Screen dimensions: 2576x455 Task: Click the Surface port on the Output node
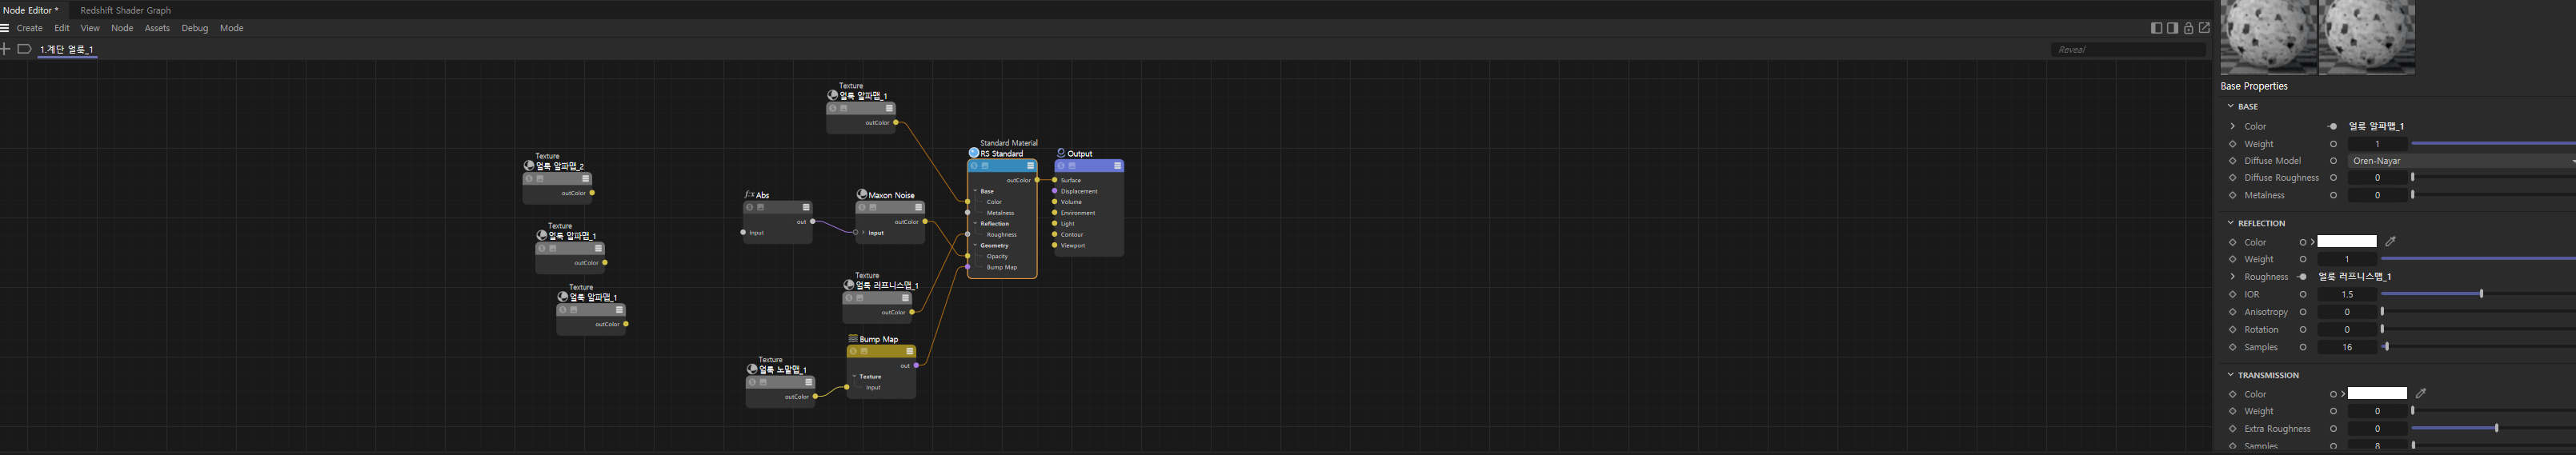click(1055, 180)
